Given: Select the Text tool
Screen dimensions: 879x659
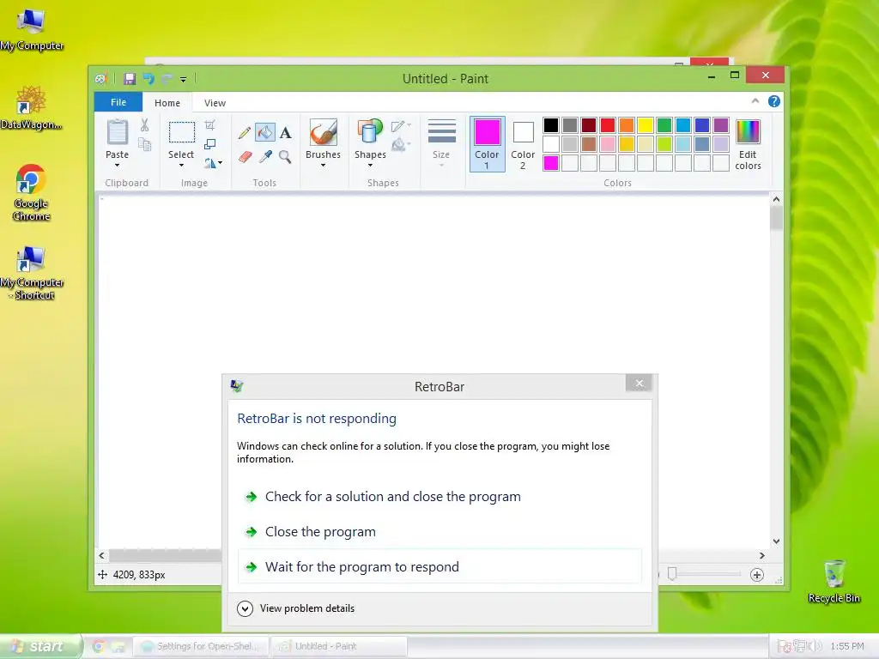Looking at the screenshot, I should coord(285,133).
